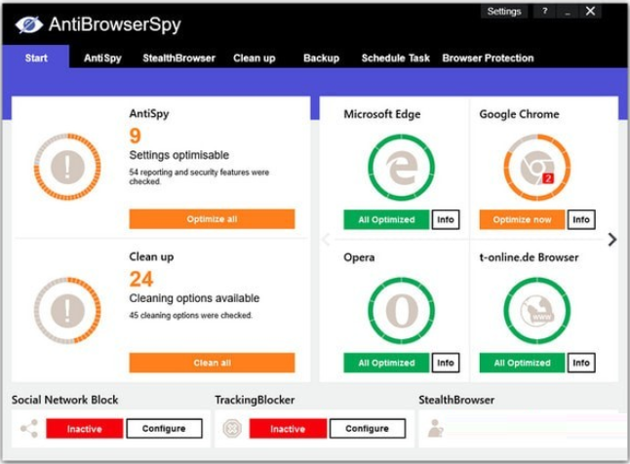Click All Optimized under t-online.de Browser
The width and height of the screenshot is (630, 464).
click(522, 363)
